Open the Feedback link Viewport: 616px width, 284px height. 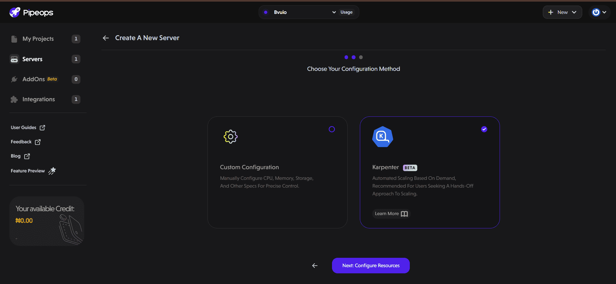coord(26,142)
